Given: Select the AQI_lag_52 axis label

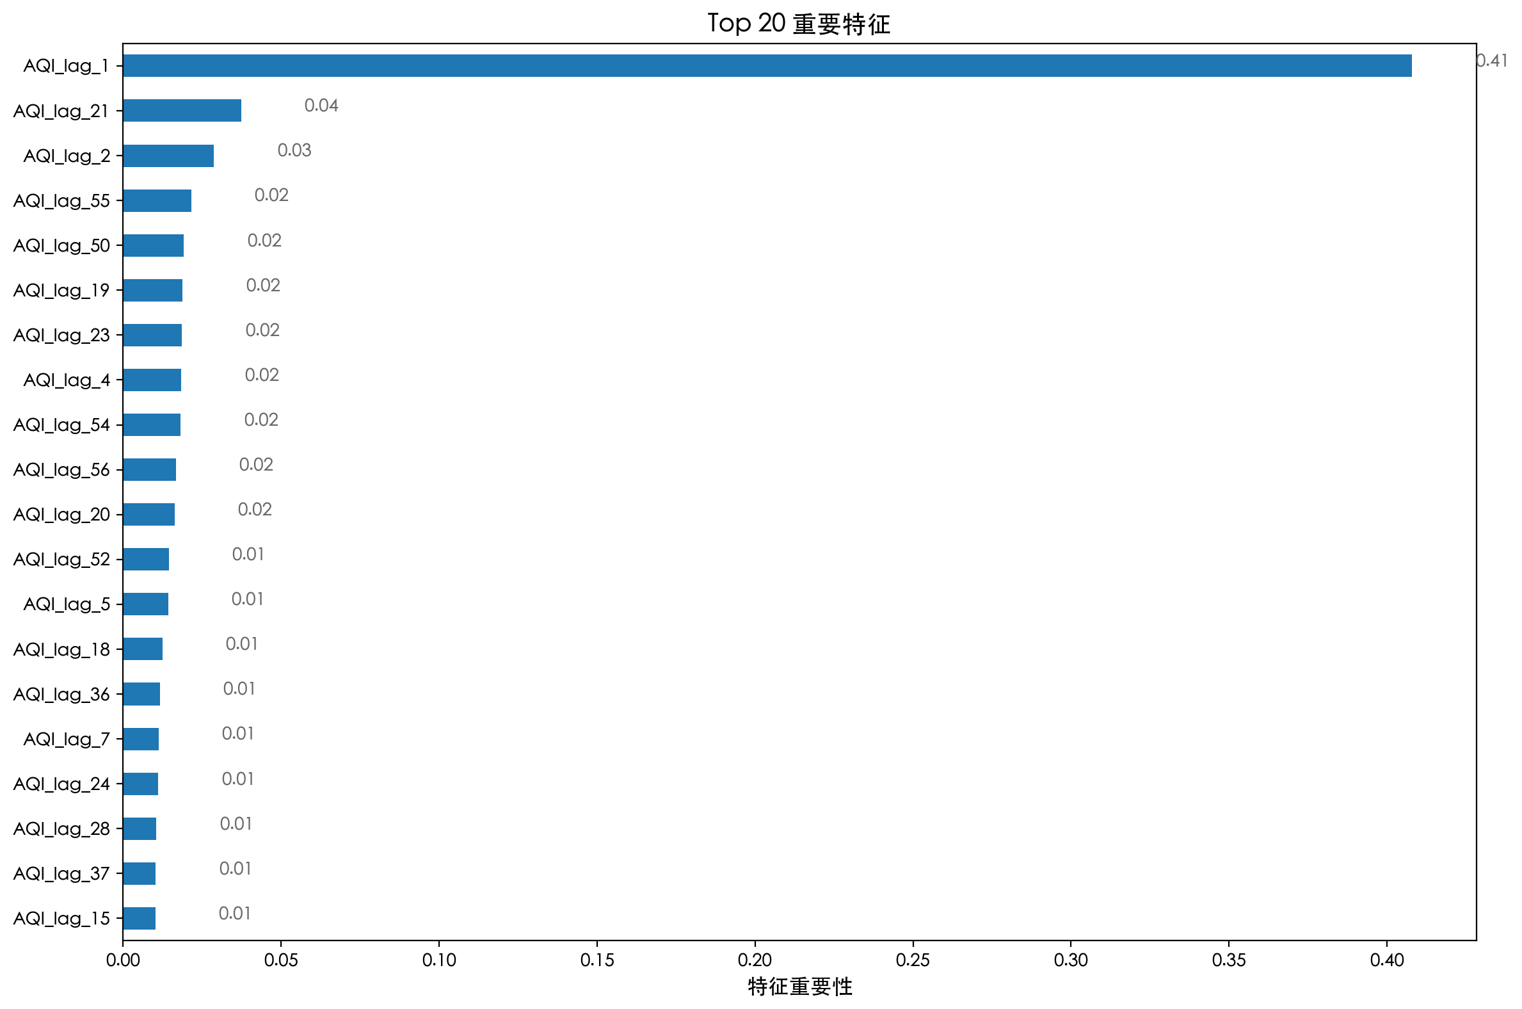Looking at the screenshot, I should [x=61, y=559].
